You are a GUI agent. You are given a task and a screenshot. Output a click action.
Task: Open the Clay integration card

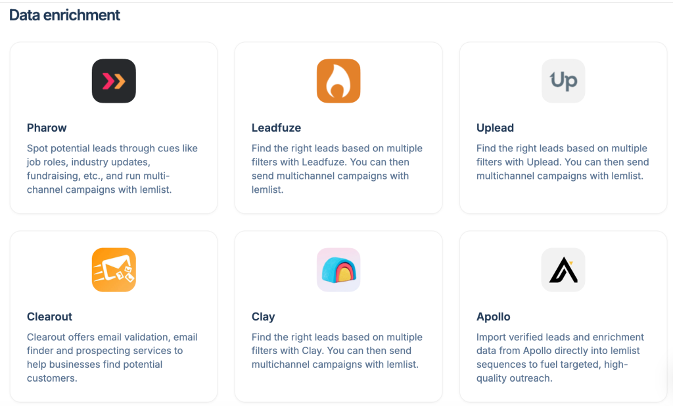coord(338,316)
